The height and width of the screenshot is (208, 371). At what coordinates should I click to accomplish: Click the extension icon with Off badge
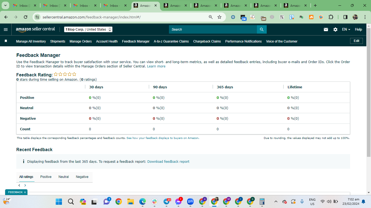point(263,18)
